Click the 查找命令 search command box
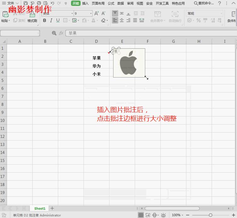The width and height of the screenshot is (237, 218). click(204, 3)
